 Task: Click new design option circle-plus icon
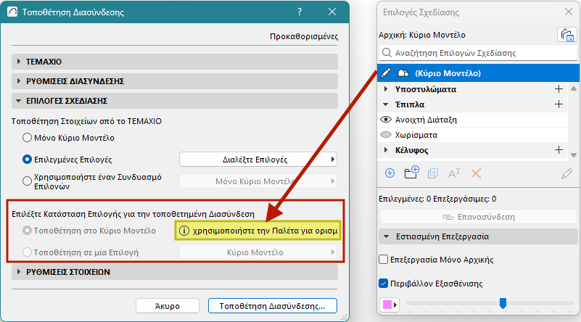click(x=390, y=173)
